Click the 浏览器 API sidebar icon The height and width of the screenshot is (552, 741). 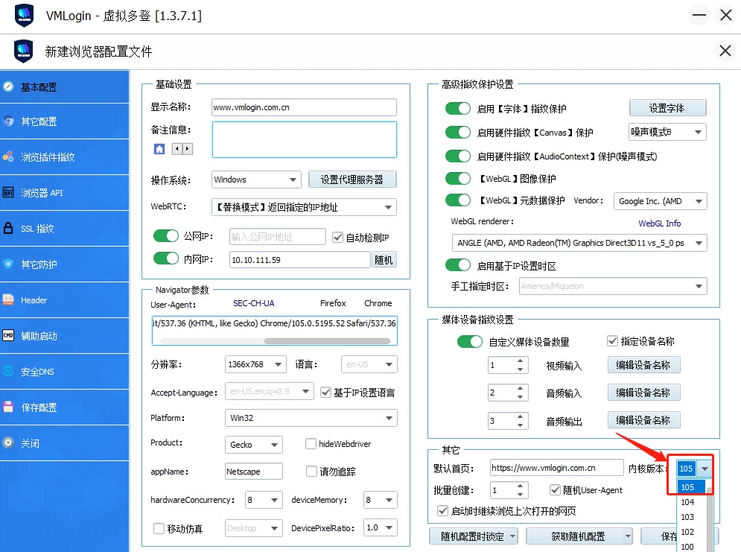click(x=8, y=193)
